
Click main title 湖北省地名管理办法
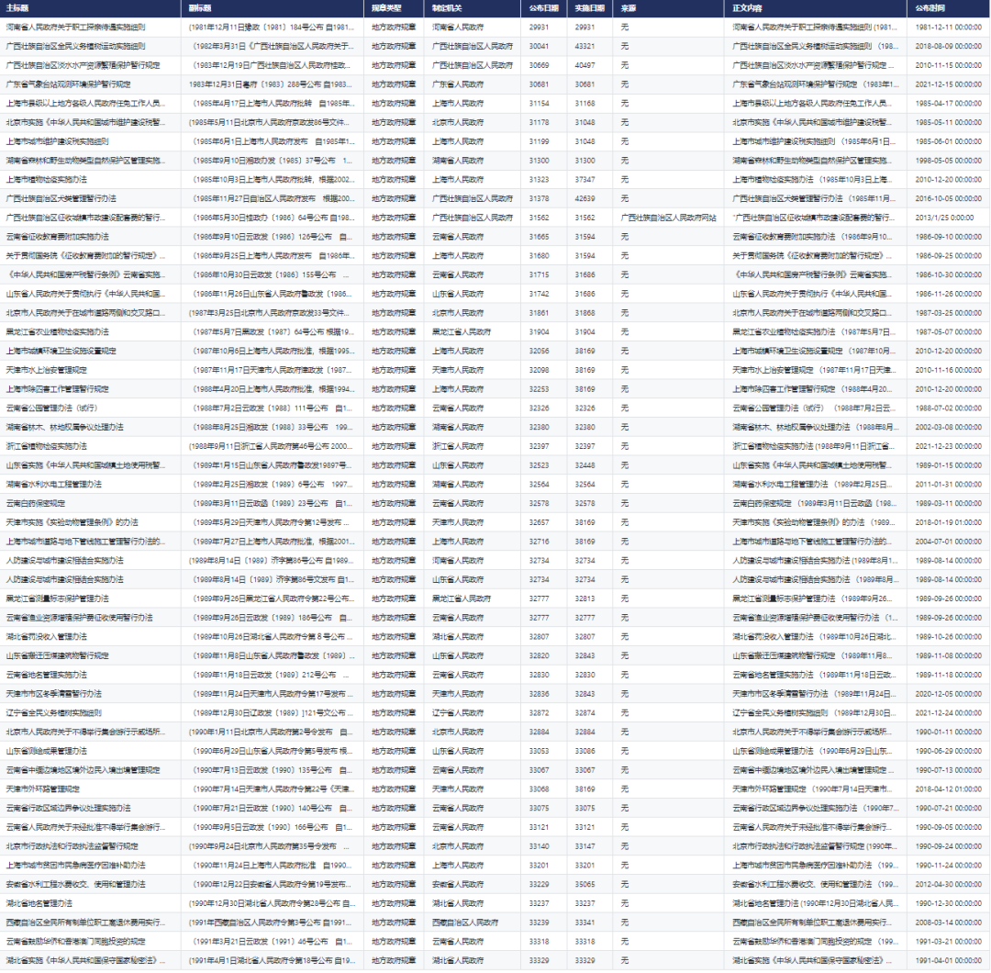point(39,903)
